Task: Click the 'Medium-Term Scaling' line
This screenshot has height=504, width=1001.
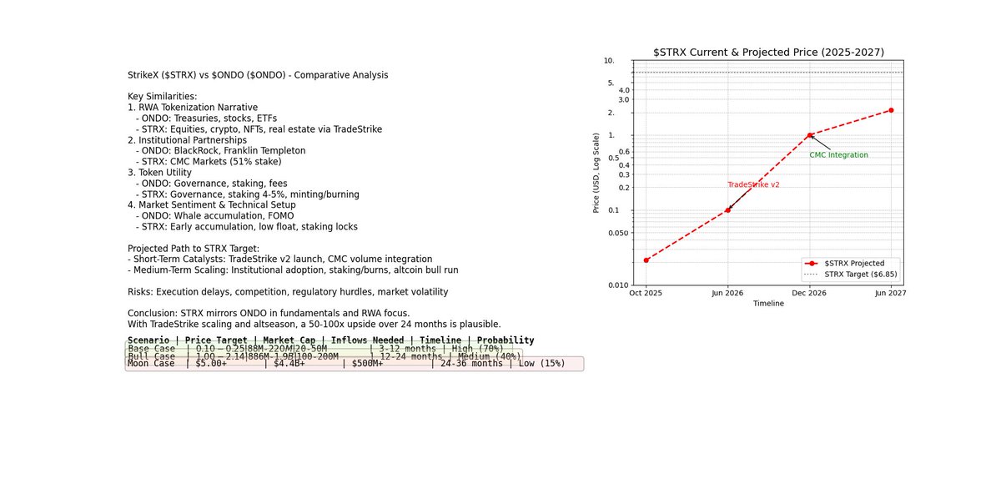Action: click(293, 270)
